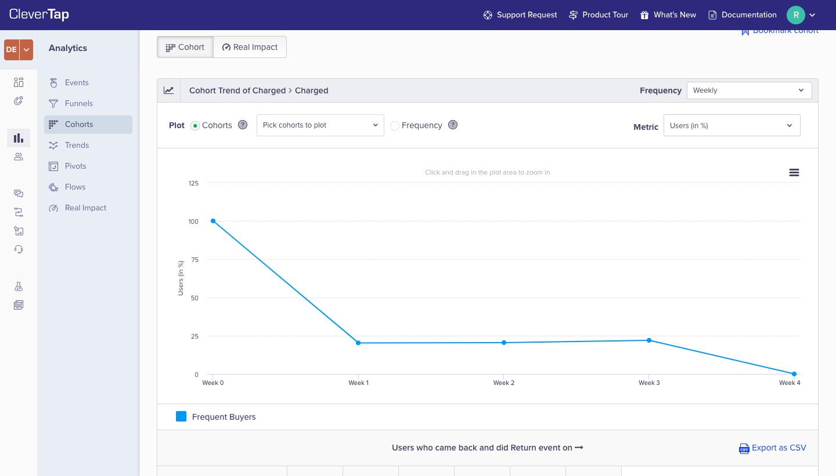Viewport: 836px width, 476px height.
Task: Open the headset support icon in sidebar
Action: pos(19,249)
